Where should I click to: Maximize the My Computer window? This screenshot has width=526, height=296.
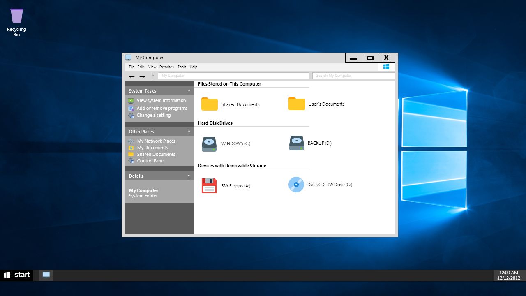pos(370,58)
